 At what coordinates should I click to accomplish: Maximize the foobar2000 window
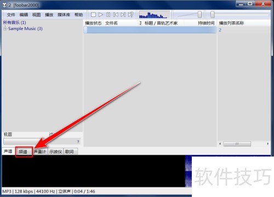click(x=250, y=4)
